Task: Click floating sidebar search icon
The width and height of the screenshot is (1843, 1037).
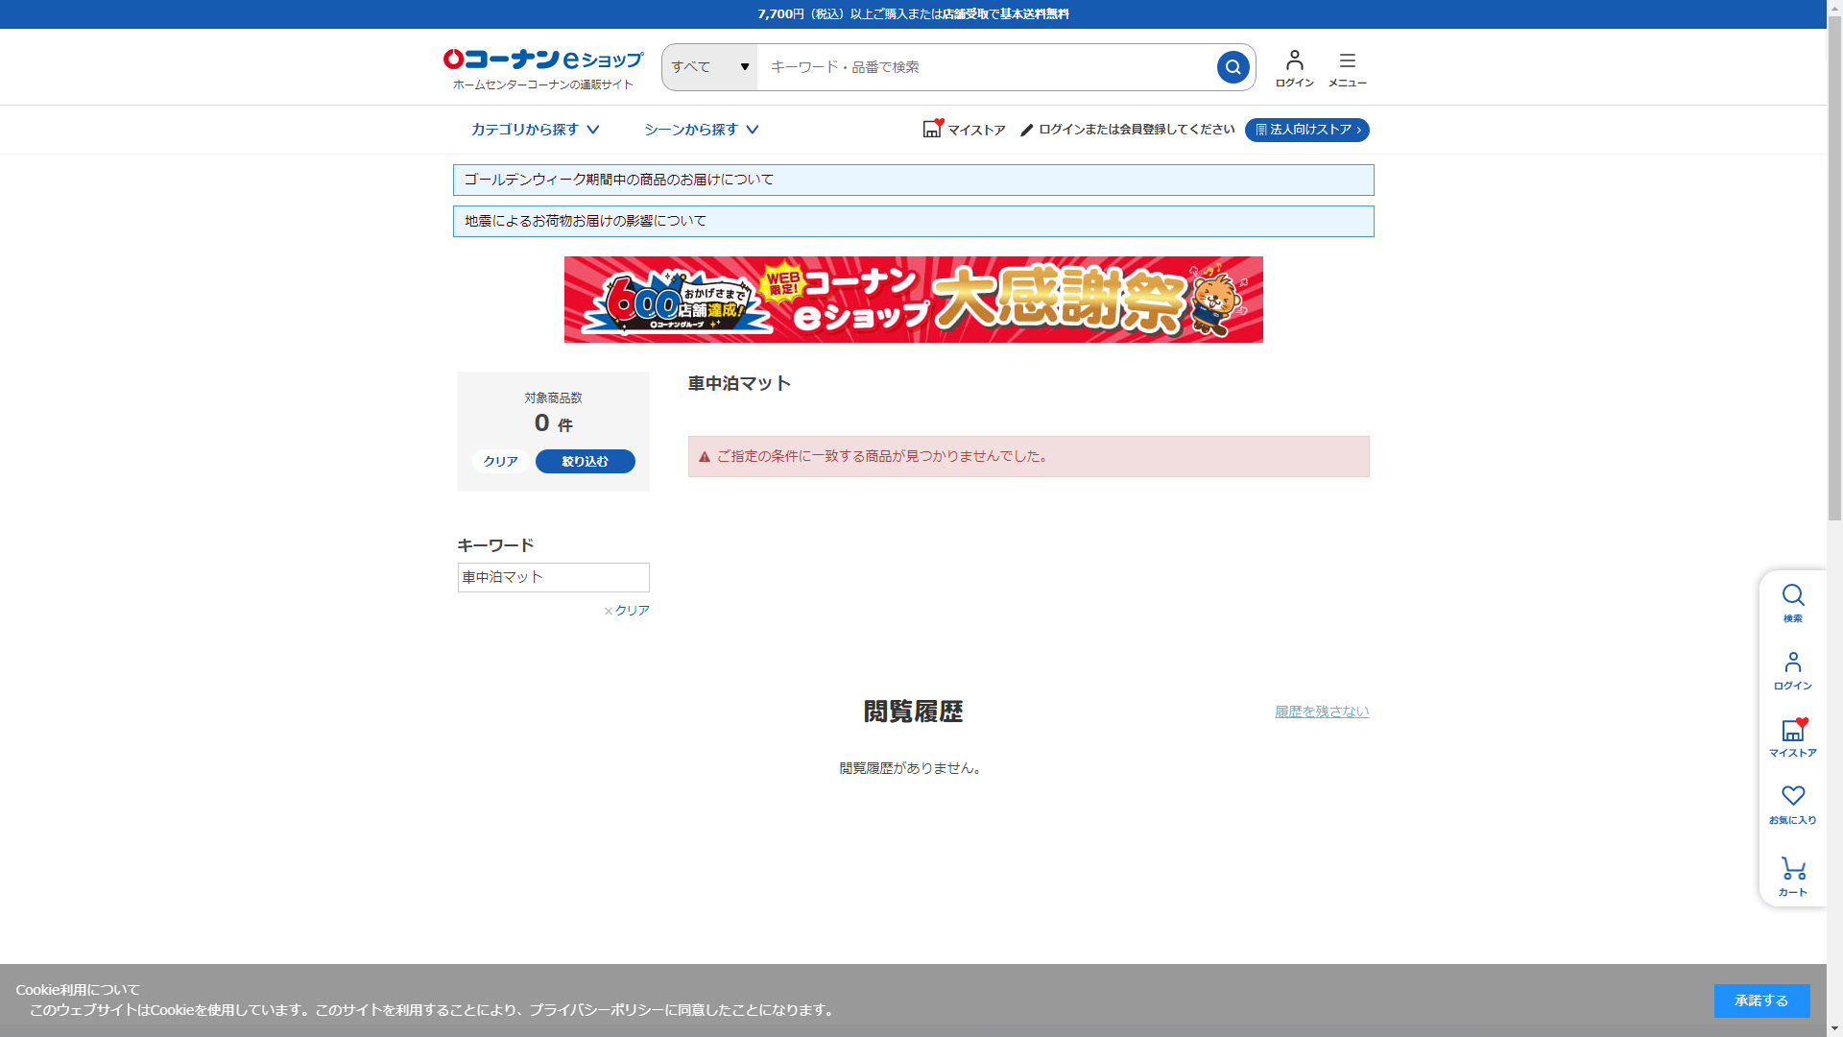Action: pos(1792,603)
